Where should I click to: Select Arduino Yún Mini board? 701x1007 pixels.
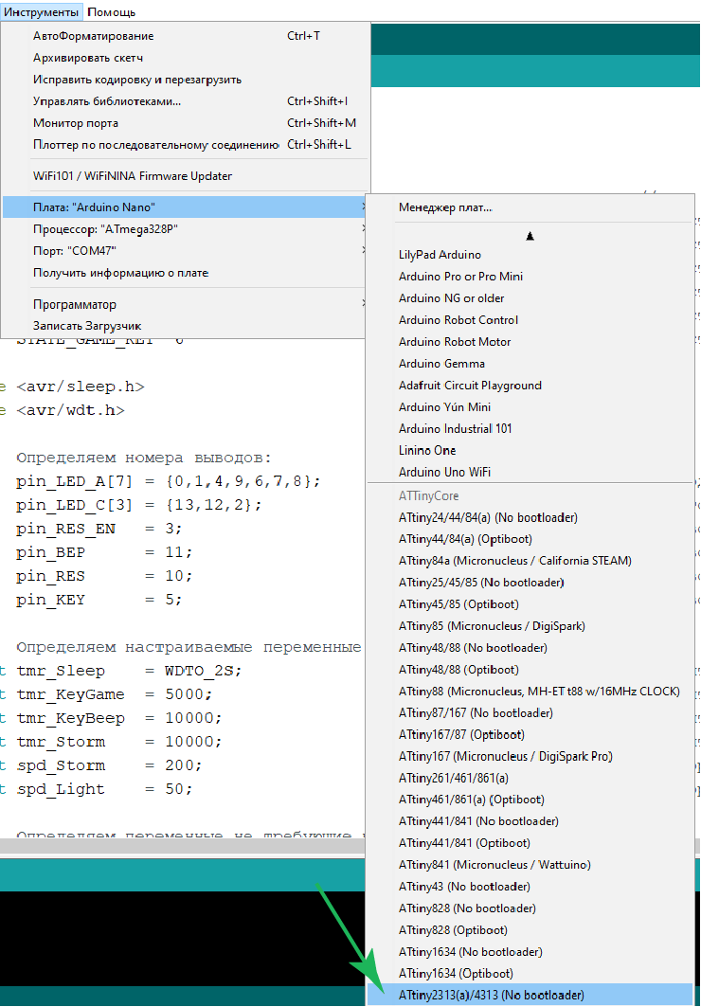[530, 407]
